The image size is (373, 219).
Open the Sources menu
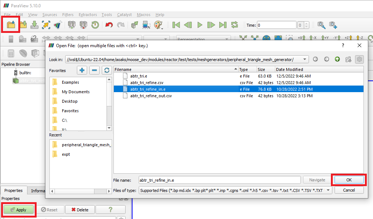[x=50, y=15]
